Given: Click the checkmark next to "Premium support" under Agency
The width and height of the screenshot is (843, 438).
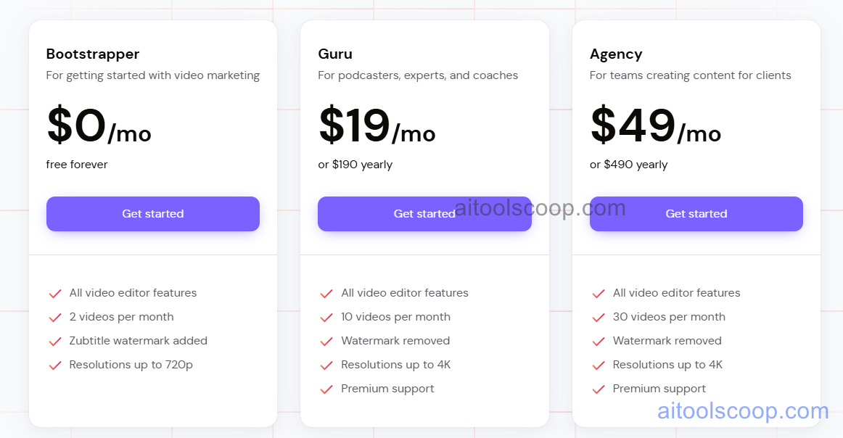Looking at the screenshot, I should (598, 389).
